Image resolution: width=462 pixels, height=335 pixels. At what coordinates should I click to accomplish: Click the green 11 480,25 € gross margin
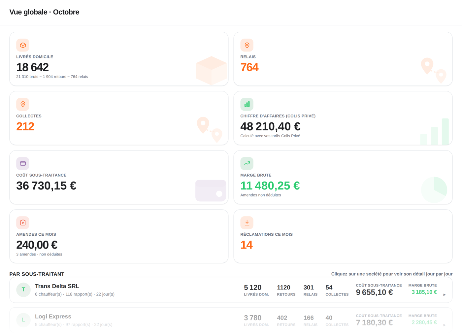point(270,186)
